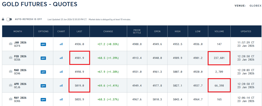Viewport: 262px width, 106px height.
Task: Click AUTO-REFRESH IS OFF label
Action: 28,19
